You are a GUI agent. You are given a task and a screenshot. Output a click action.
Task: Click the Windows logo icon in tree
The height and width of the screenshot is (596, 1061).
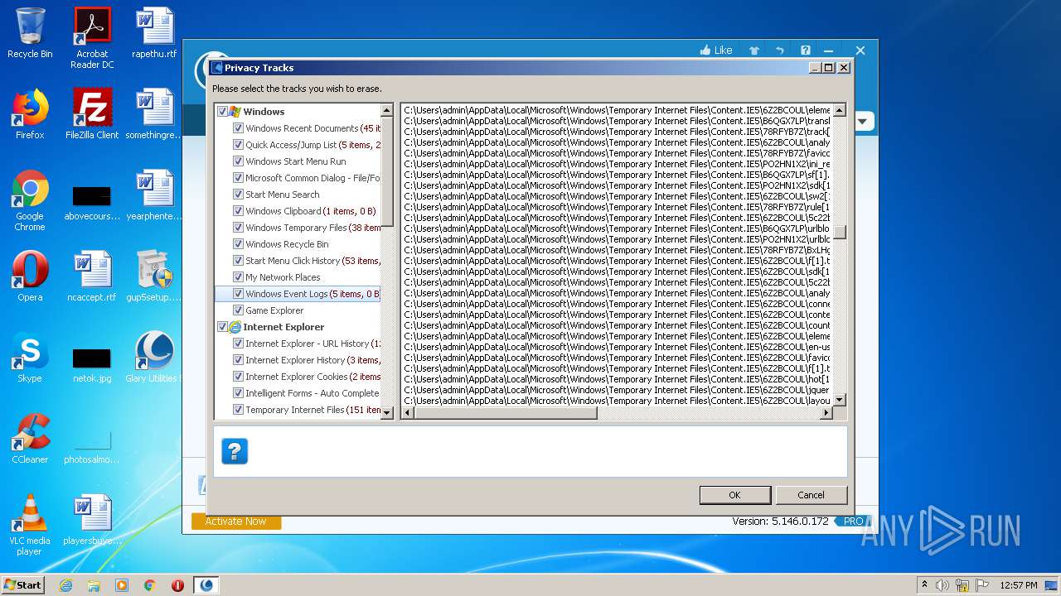pos(235,112)
